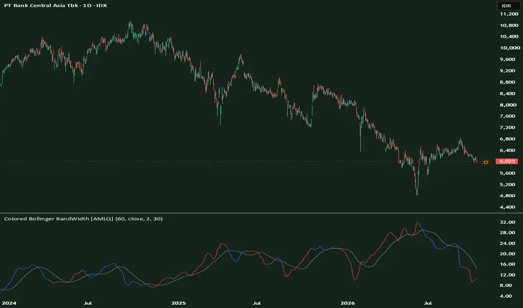Click the 8,000 price axis label
Image resolution: width=523 pixels, height=308 pixels.
pyautogui.click(x=508, y=105)
